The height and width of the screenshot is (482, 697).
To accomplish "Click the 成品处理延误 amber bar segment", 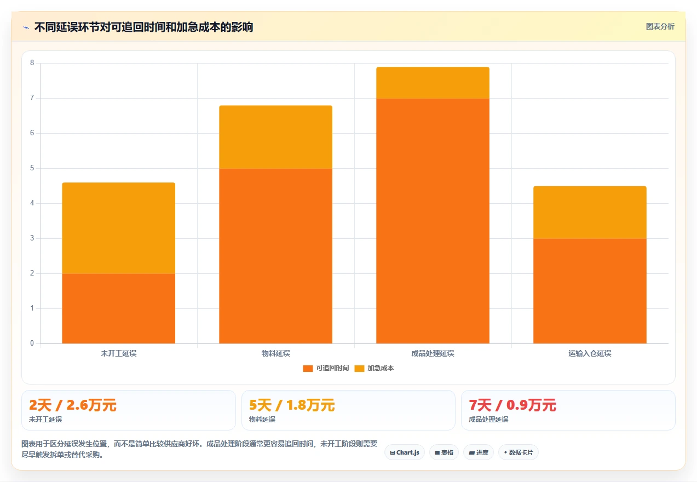I will coord(433,83).
